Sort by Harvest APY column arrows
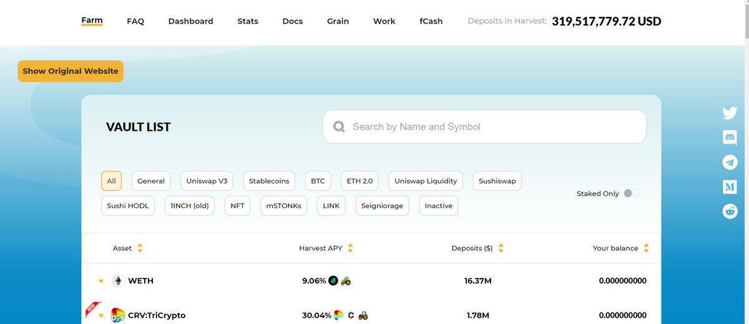The height and width of the screenshot is (324, 749). tap(350, 248)
